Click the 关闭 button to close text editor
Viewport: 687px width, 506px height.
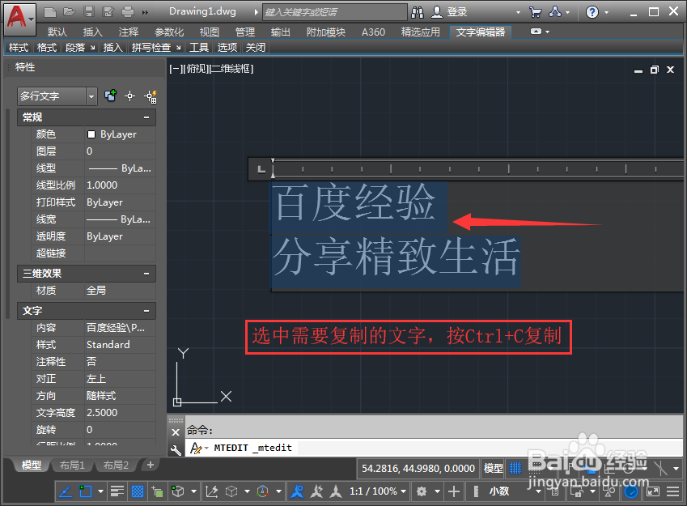coord(256,47)
